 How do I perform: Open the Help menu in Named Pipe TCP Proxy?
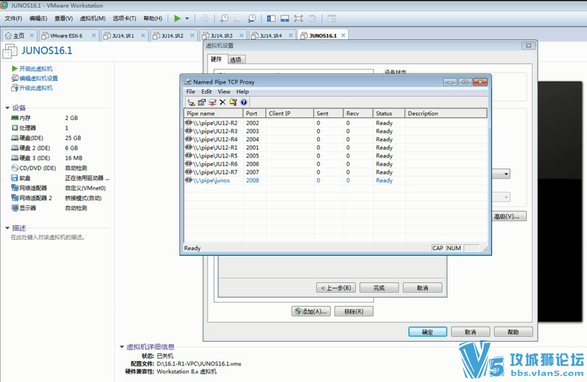pos(243,92)
